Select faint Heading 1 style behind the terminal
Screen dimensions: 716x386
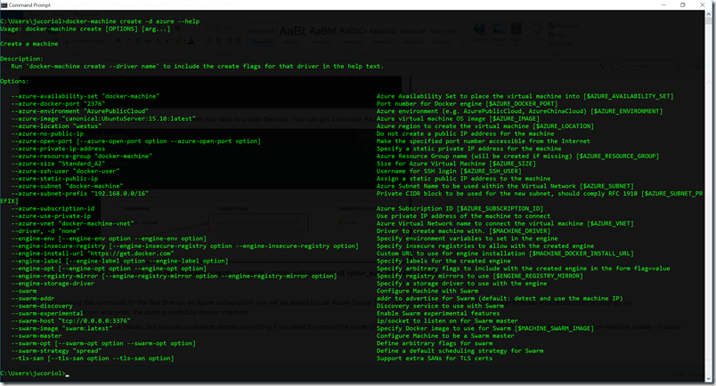point(292,34)
